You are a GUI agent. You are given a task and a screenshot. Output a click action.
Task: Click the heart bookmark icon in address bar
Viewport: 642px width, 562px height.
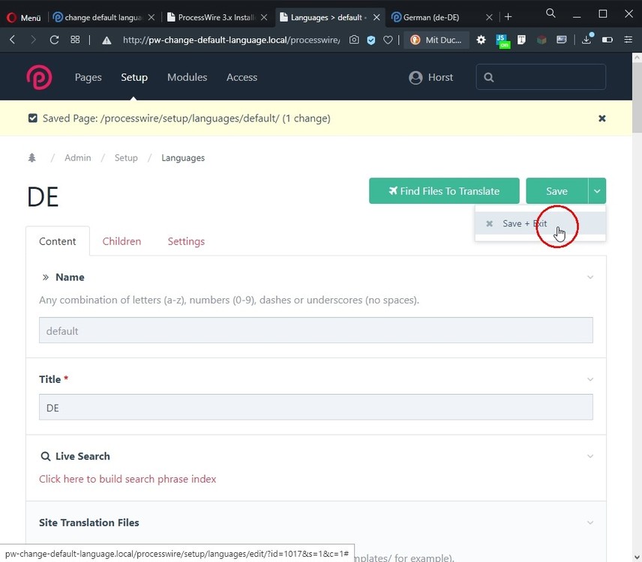(x=388, y=40)
